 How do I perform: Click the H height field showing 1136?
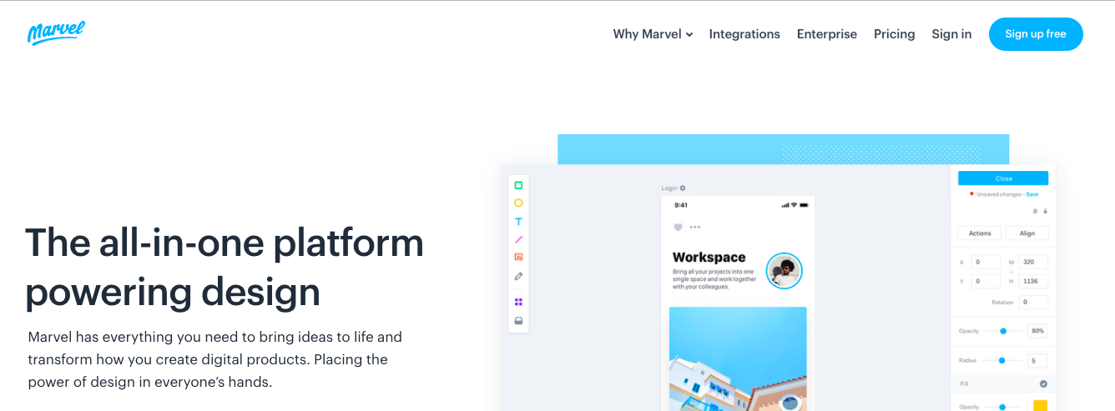1033,281
